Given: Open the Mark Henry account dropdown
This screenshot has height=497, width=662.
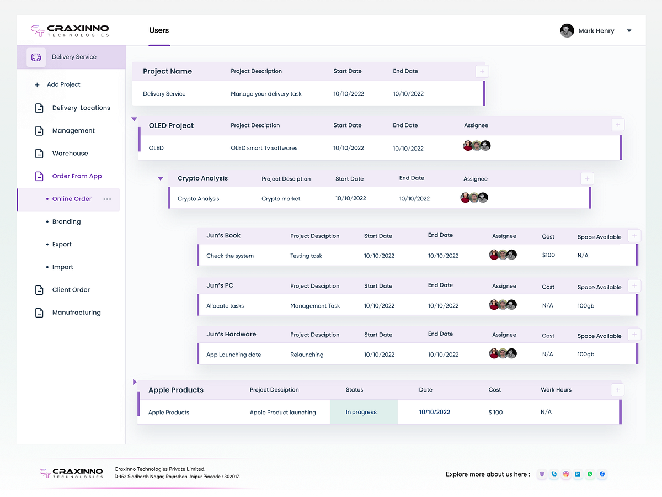Looking at the screenshot, I should (629, 31).
